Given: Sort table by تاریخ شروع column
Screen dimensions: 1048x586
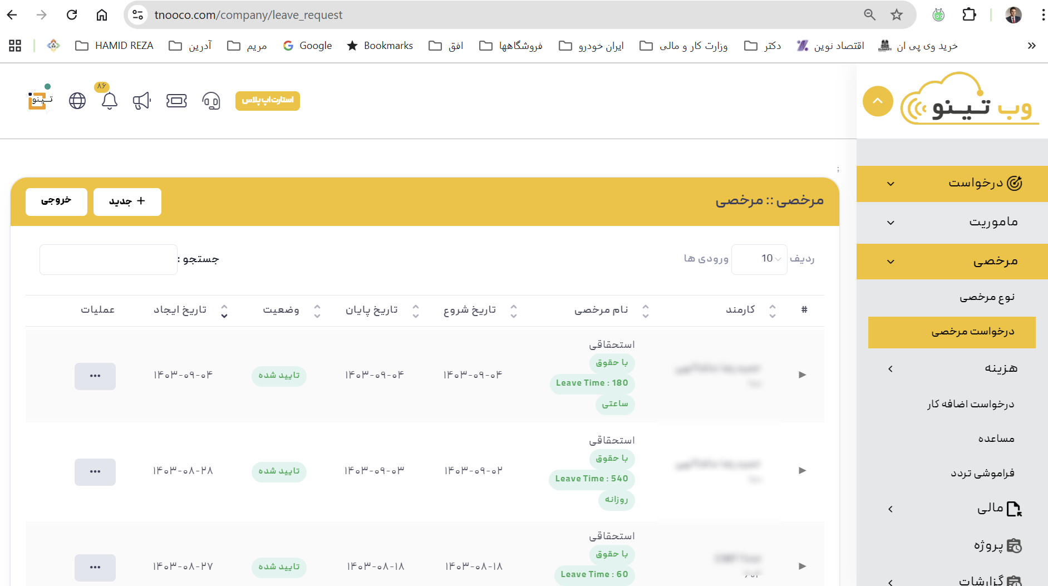Looking at the screenshot, I should (x=470, y=310).
